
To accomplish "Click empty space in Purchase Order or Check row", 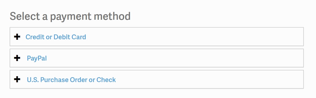I will tap(209, 79).
